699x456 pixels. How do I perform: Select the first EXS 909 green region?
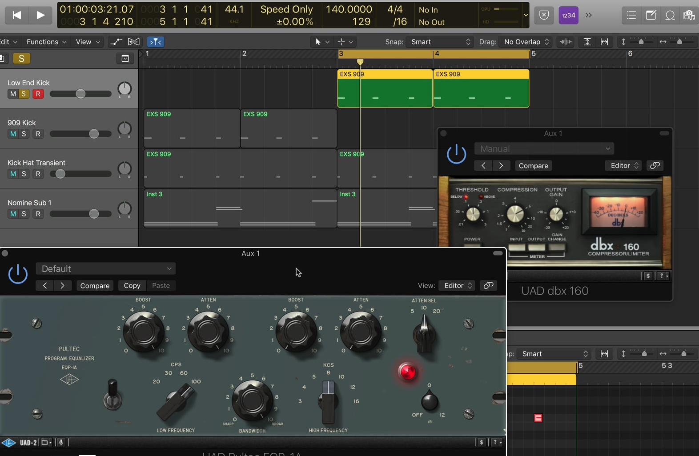point(385,88)
